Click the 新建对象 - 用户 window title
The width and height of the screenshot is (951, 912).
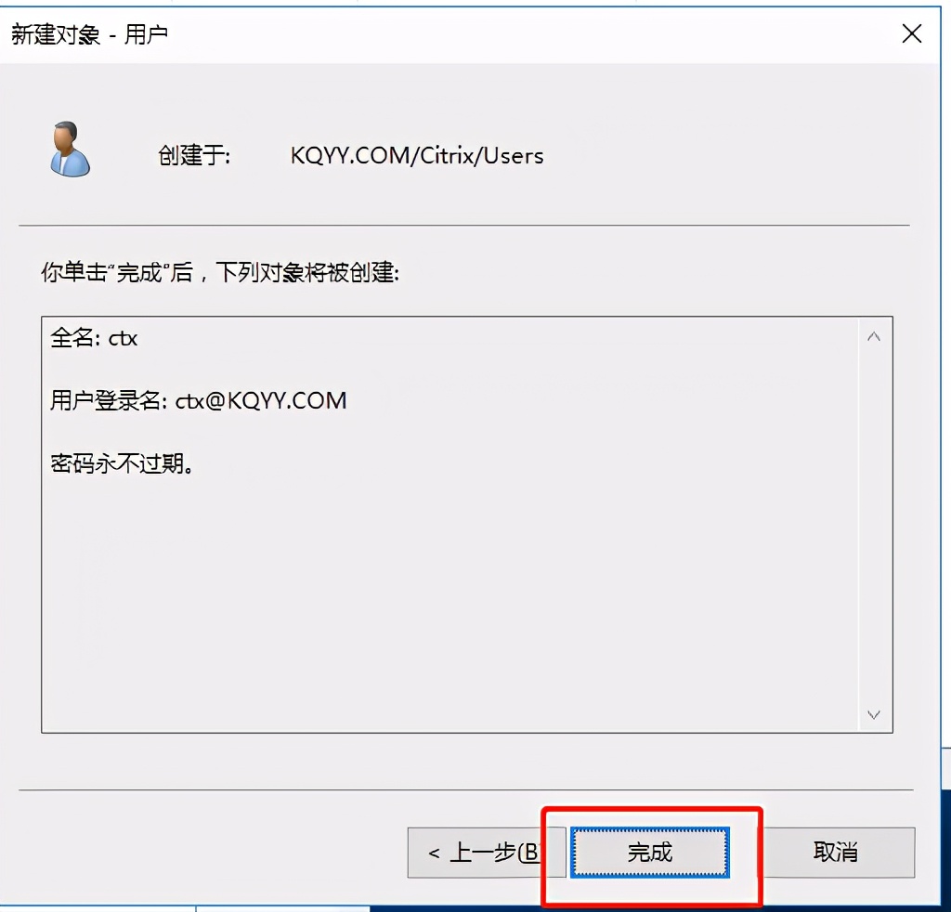[89, 34]
